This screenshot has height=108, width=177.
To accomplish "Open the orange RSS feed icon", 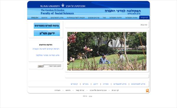I will click(147, 91).
